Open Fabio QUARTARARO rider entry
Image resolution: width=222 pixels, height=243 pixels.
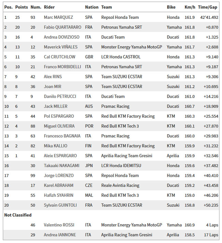[x=63, y=27]
